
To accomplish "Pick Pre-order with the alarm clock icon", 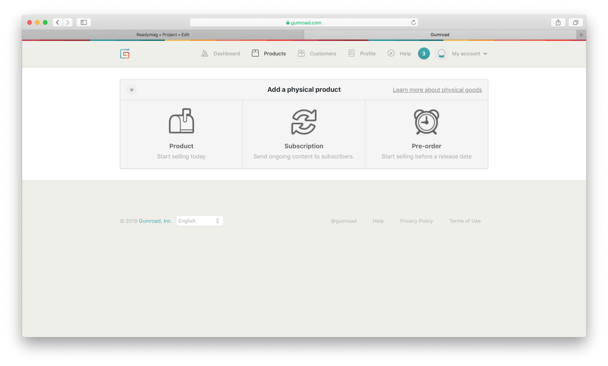I will 426,133.
